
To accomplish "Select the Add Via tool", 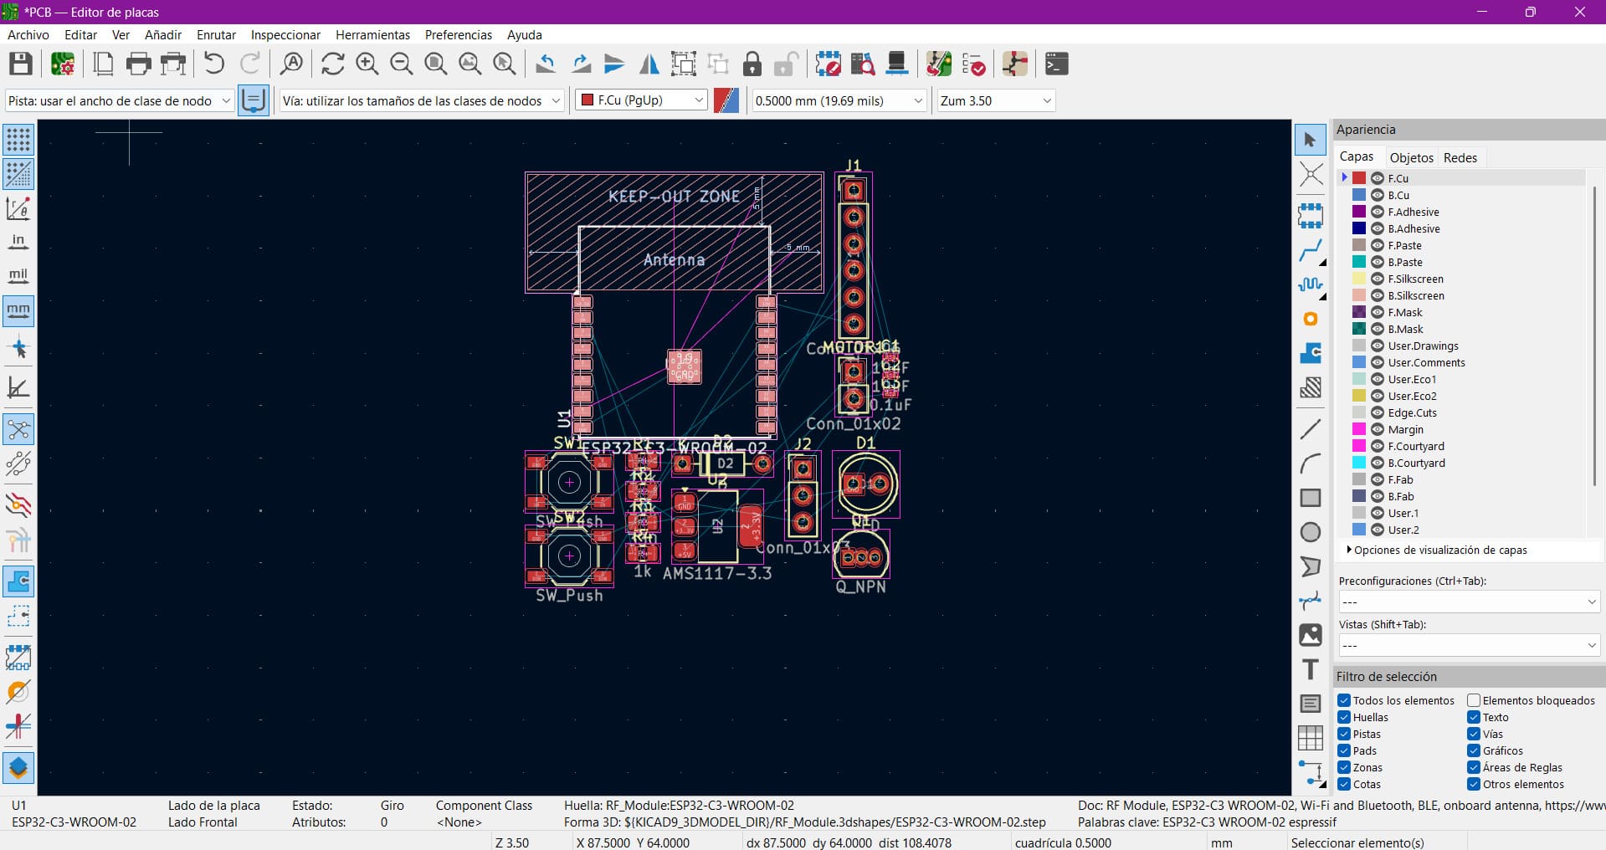I will [x=1311, y=319].
